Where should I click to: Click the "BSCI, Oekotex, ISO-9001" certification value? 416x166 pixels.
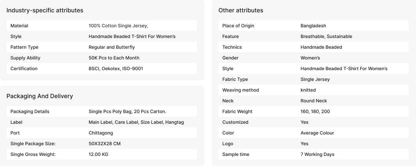pos(116,69)
